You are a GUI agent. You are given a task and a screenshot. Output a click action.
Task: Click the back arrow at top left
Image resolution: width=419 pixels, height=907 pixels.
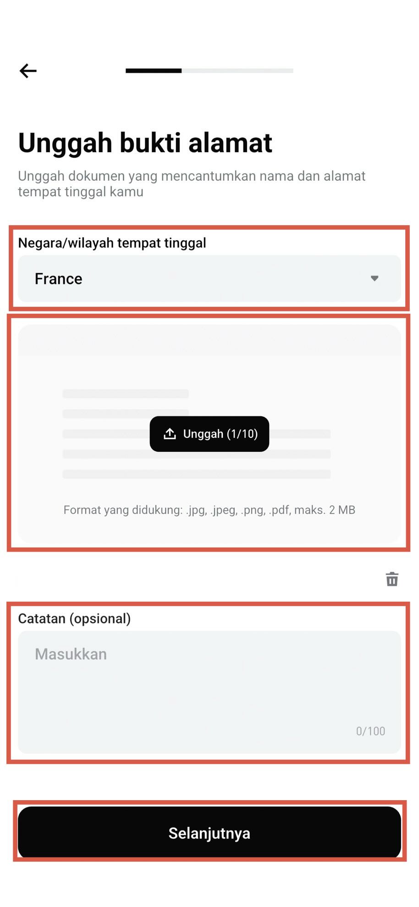[28, 70]
